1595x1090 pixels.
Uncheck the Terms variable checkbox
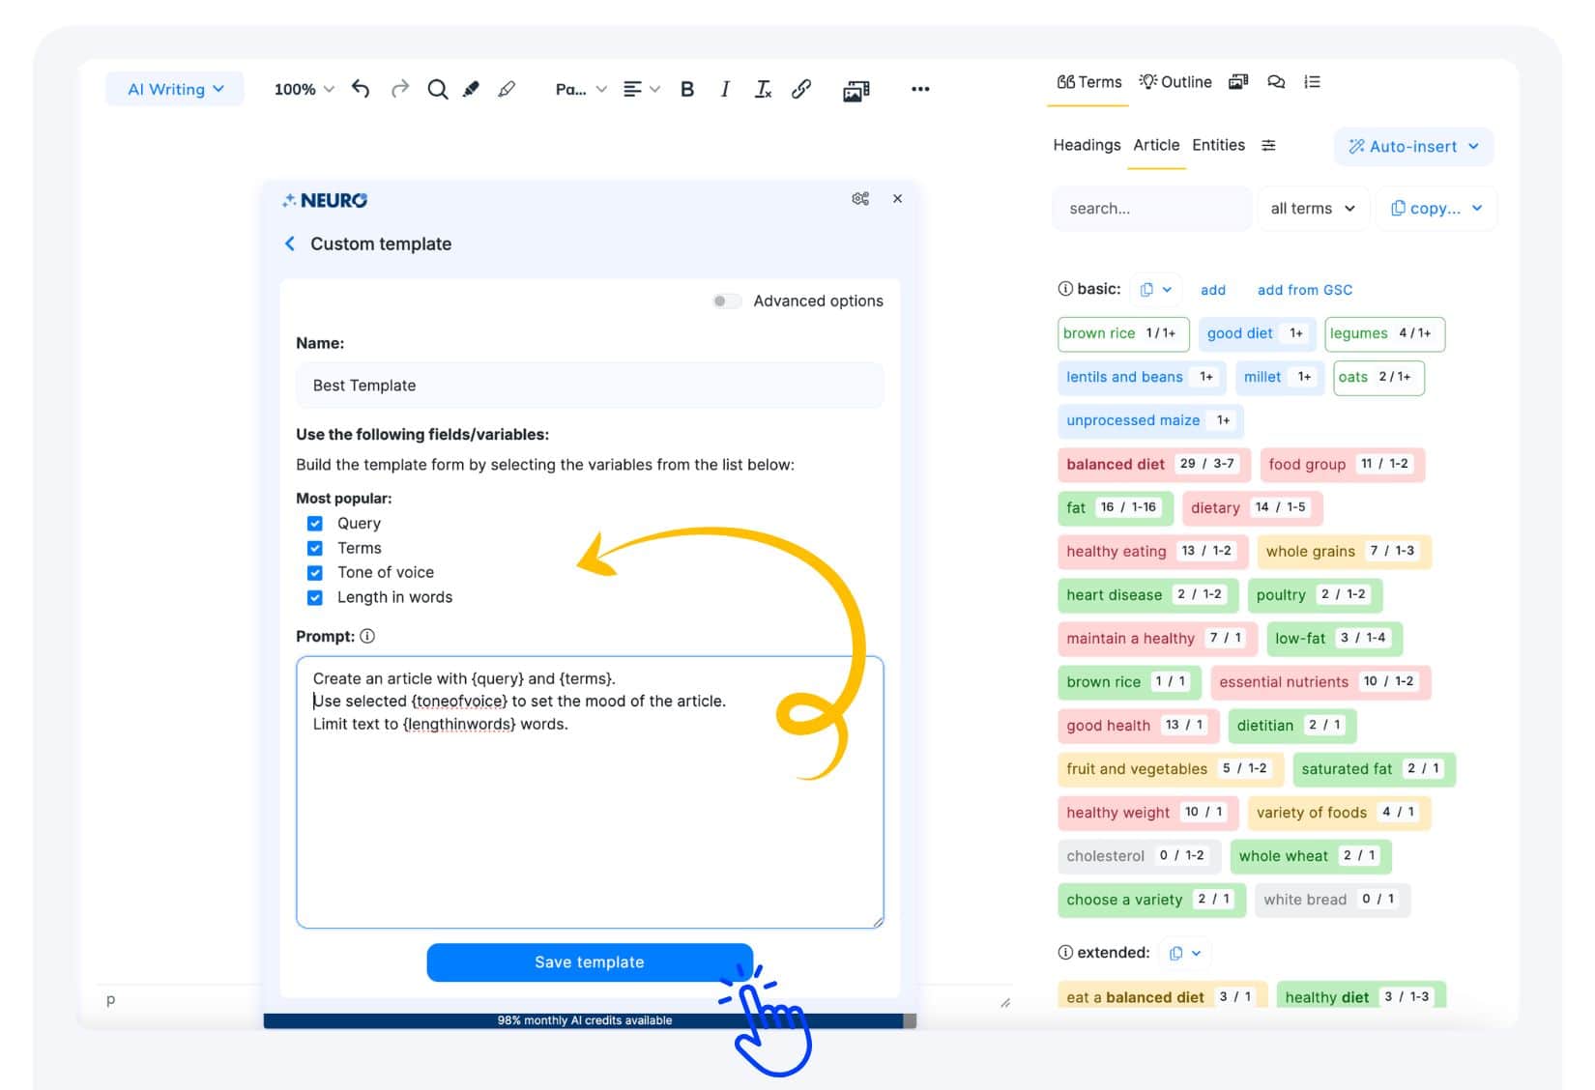314,548
